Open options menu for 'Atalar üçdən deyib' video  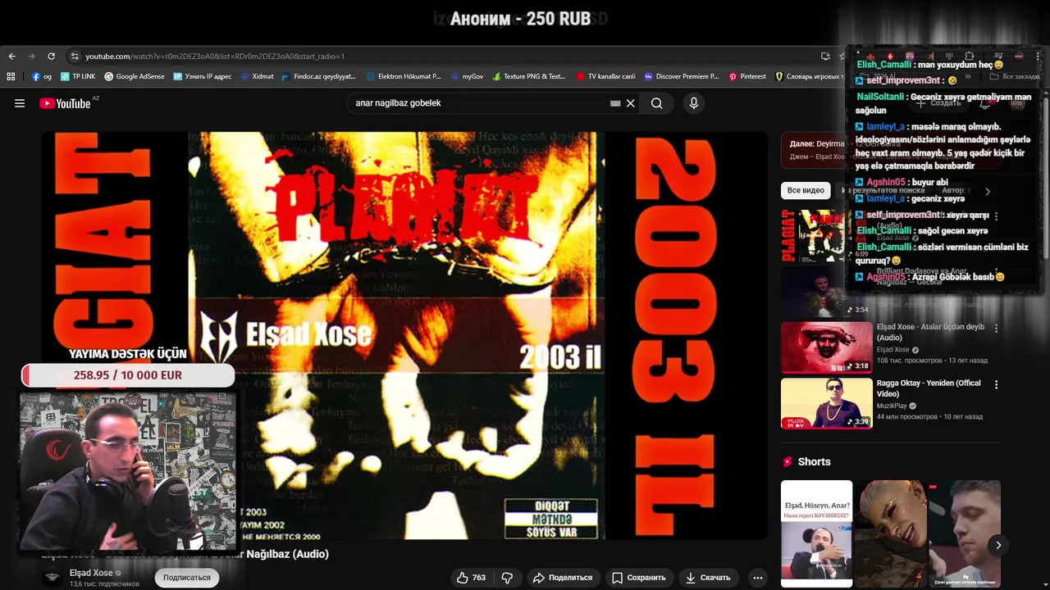[x=997, y=329]
